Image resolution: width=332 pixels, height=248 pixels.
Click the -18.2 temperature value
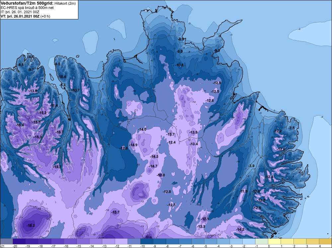click(31, 225)
